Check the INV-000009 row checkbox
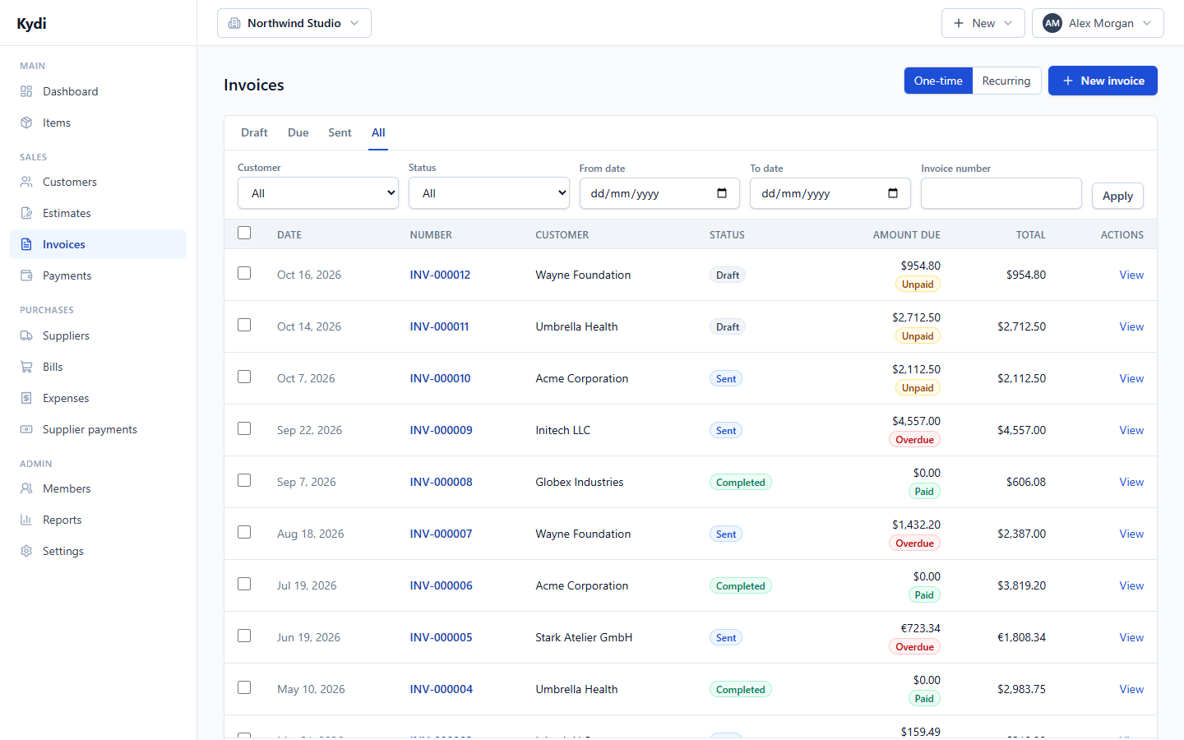This screenshot has width=1184, height=740. [244, 428]
